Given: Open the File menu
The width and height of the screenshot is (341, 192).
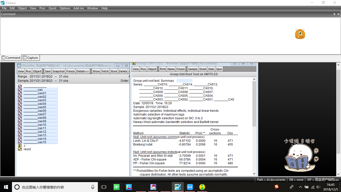Looking at the screenshot, I should coord(4,8).
